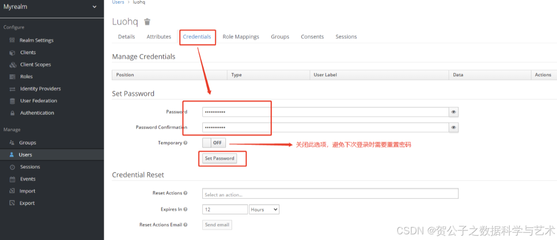Show the Password field contents
This screenshot has height=240, width=557.
coord(454,112)
